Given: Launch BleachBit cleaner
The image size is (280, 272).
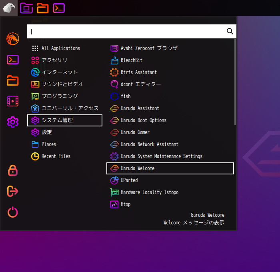Looking at the screenshot, I should (170, 60).
